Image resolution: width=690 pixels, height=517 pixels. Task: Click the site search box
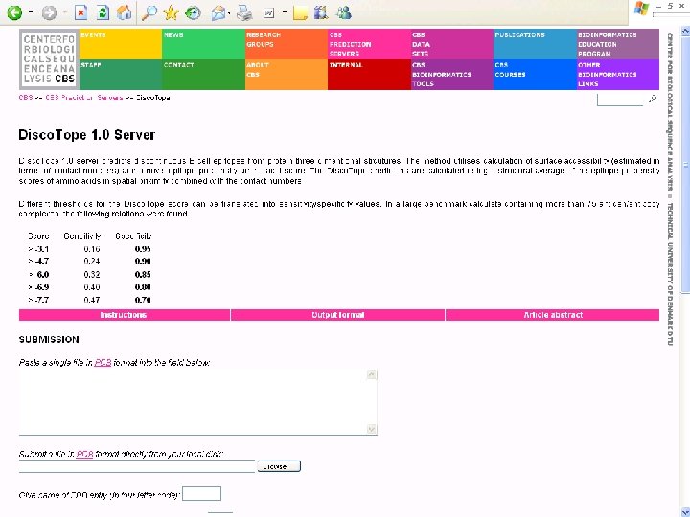(x=620, y=100)
